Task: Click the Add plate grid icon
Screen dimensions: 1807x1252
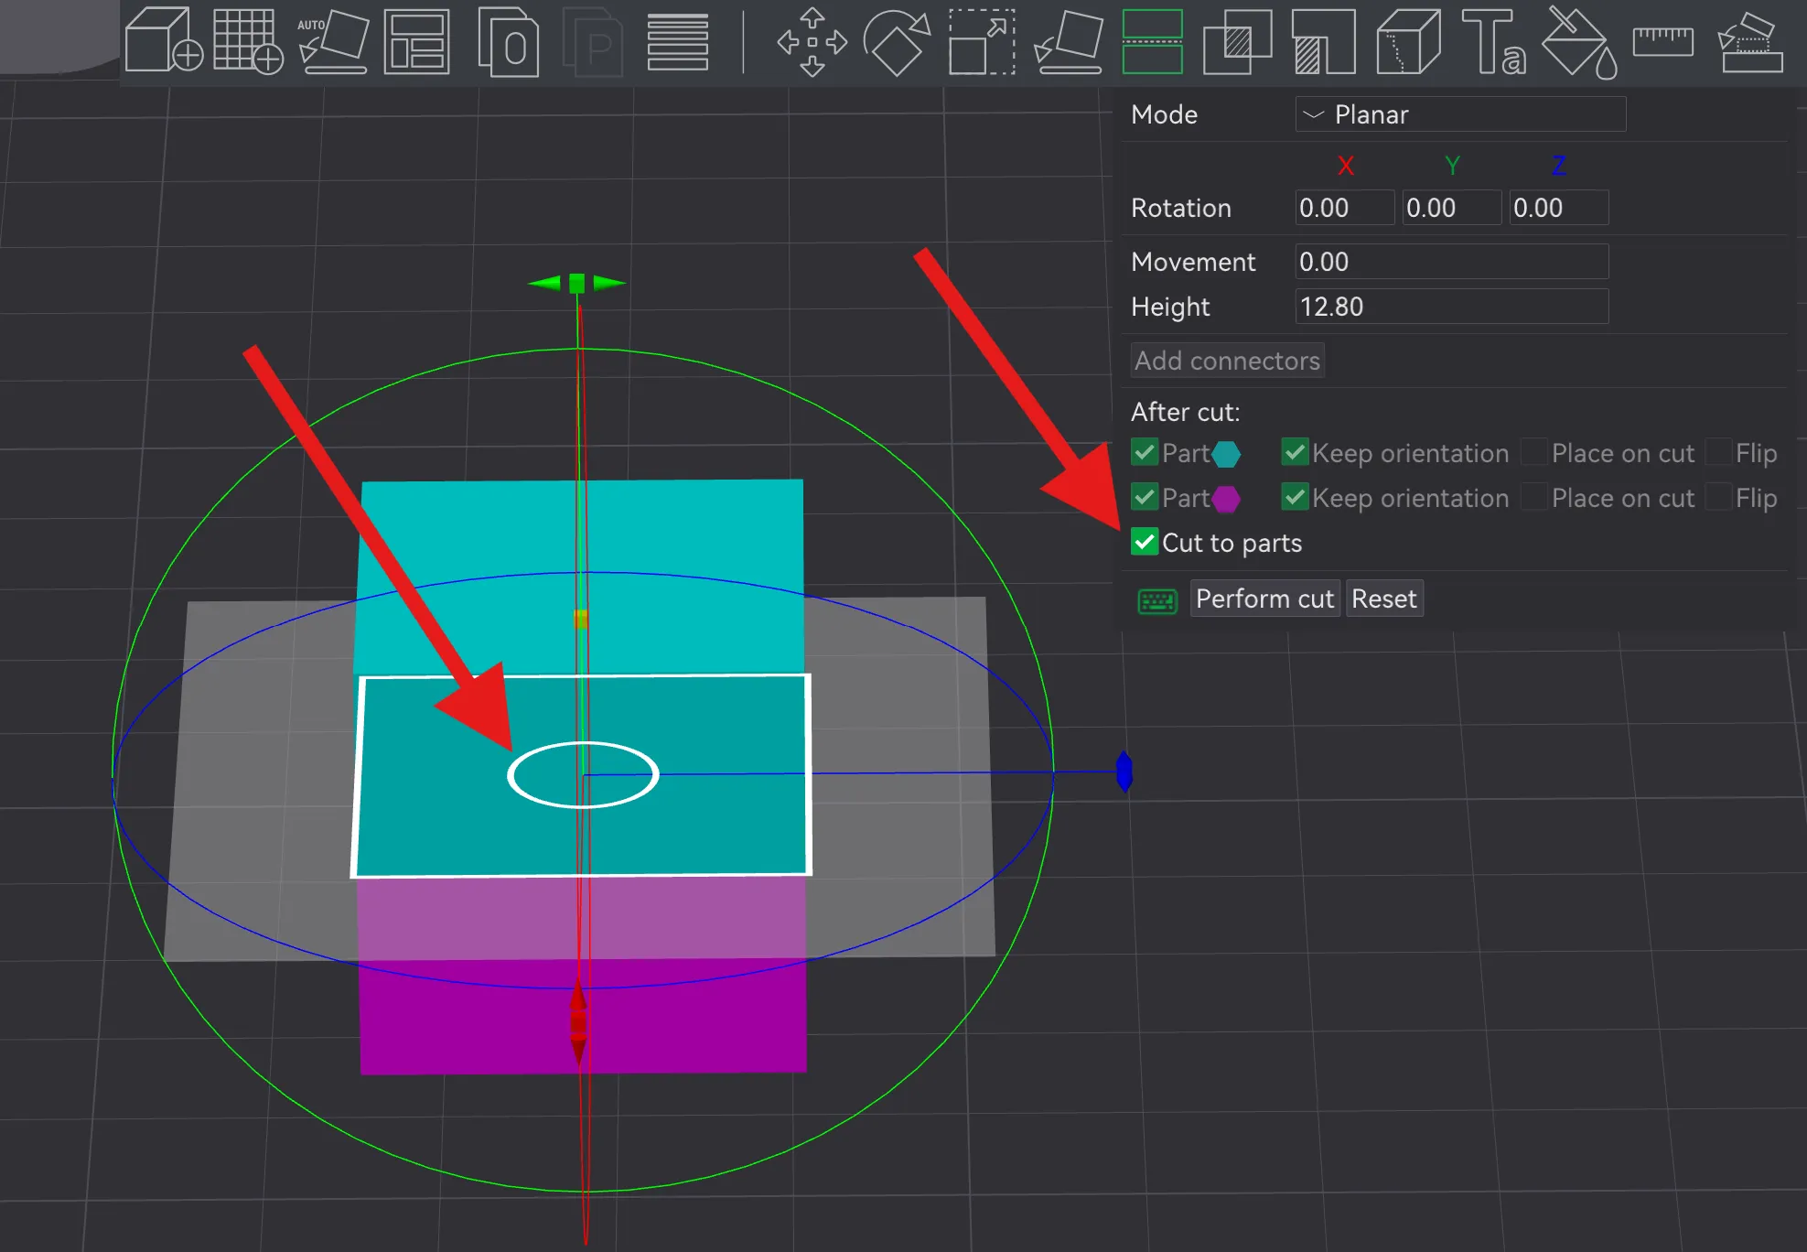Action: tap(247, 41)
